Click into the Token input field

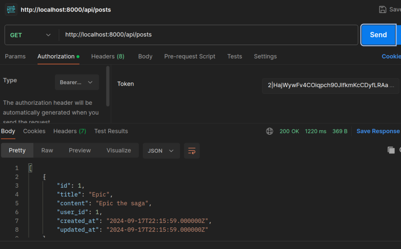coord(331,85)
